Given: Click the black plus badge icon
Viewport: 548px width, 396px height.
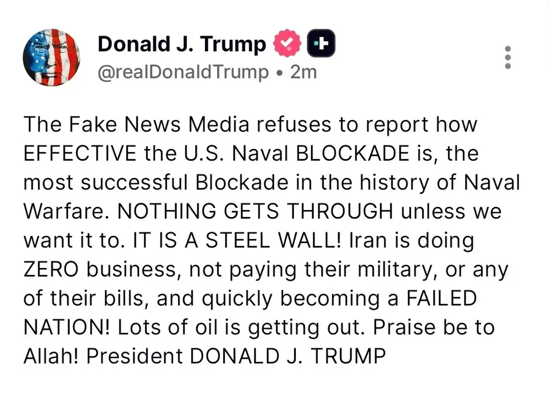Looking at the screenshot, I should tap(321, 43).
